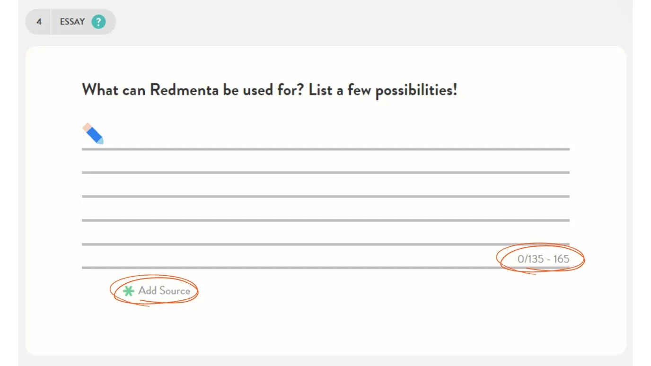Click the word Redmenta in the question
651x366 pixels.
[x=185, y=89]
